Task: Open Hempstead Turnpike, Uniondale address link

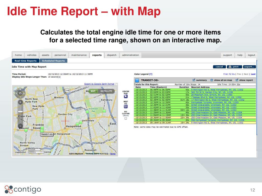Action: pyautogui.click(x=215, y=102)
